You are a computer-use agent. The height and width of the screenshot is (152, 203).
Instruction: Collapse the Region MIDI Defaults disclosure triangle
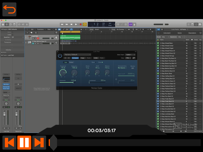pos(2,29)
